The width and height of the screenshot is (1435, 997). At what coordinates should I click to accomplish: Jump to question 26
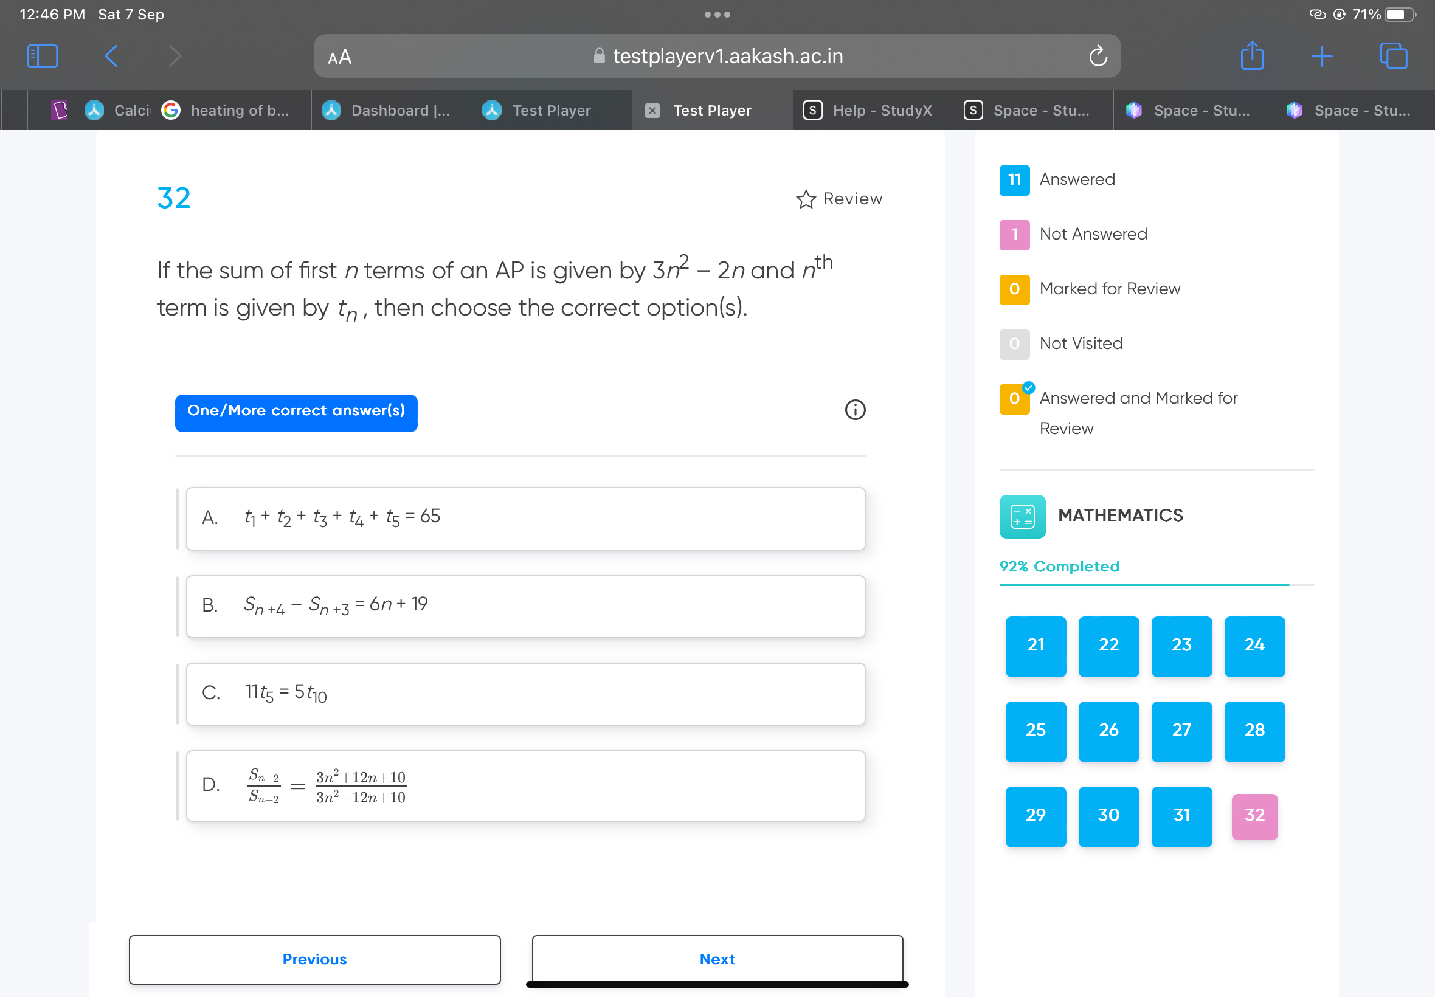(x=1108, y=731)
